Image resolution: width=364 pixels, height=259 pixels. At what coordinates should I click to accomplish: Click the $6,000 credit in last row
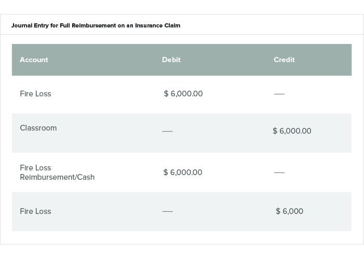(x=289, y=211)
